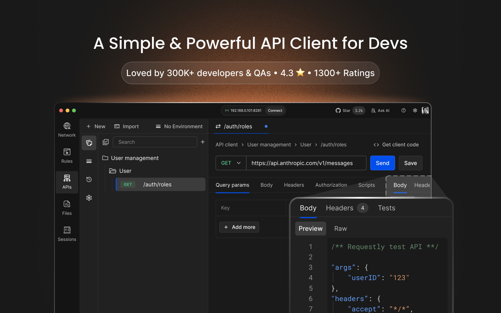Viewport: 501px width, 313px height.
Task: Open the Tests tab in response panel
Action: 386,208
